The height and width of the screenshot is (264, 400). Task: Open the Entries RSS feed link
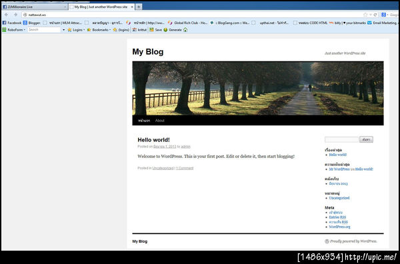point(337,217)
